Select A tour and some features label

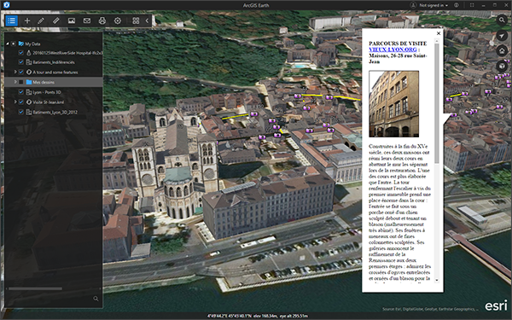55,73
